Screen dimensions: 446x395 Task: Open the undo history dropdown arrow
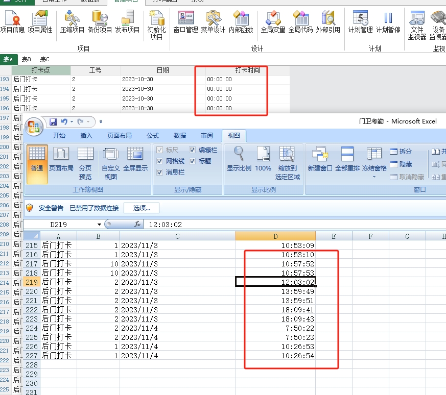(71, 122)
